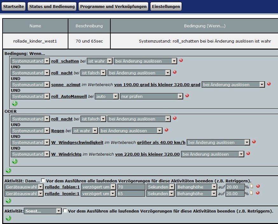
Task: Delete the rollade_fabian:1 activity
Action: pos(258,186)
